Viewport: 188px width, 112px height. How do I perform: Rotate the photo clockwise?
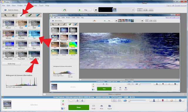point(83,101)
